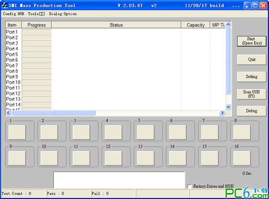The image size is (269, 199).
Task: Click the Status column header
Action: pos(116,25)
